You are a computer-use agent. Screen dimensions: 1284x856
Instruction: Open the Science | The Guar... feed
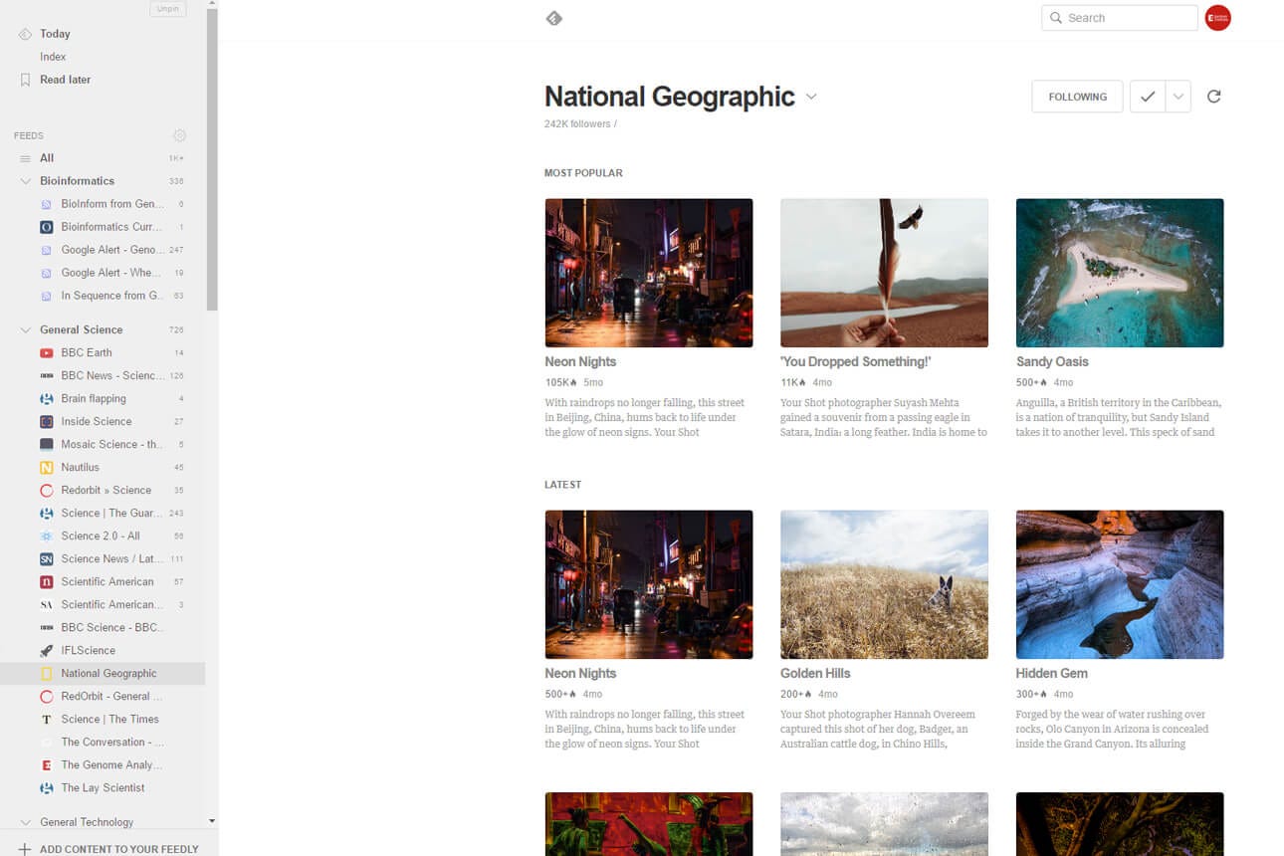coord(110,513)
